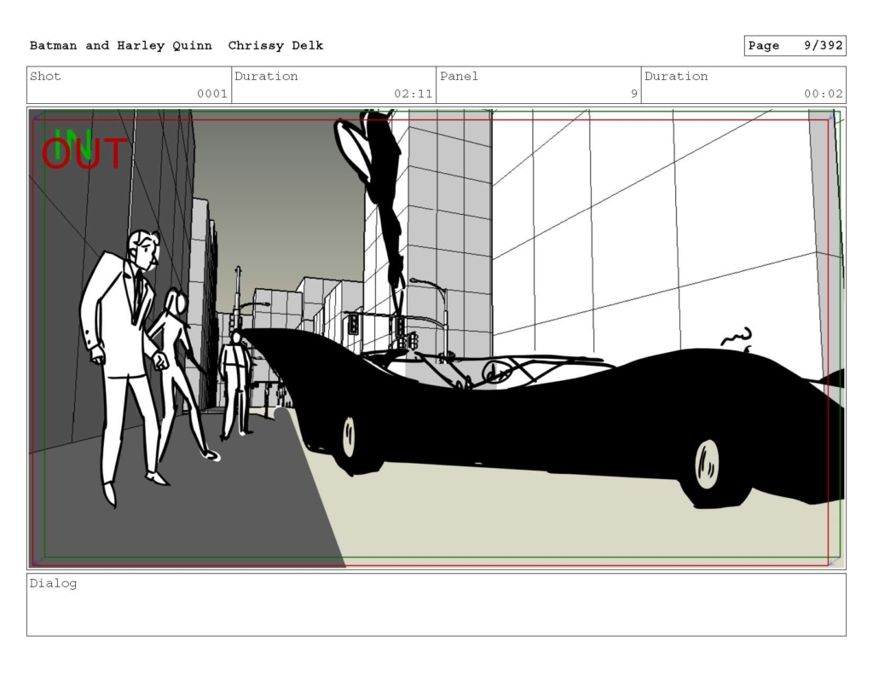Viewport: 873px width, 676px height.
Task: Click the red "OUT" marker on the panel
Action: tap(84, 153)
